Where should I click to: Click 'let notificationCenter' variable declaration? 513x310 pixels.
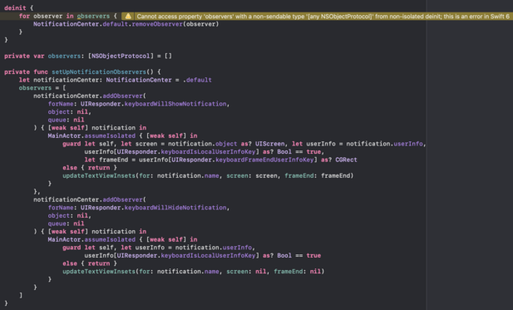[60, 80]
